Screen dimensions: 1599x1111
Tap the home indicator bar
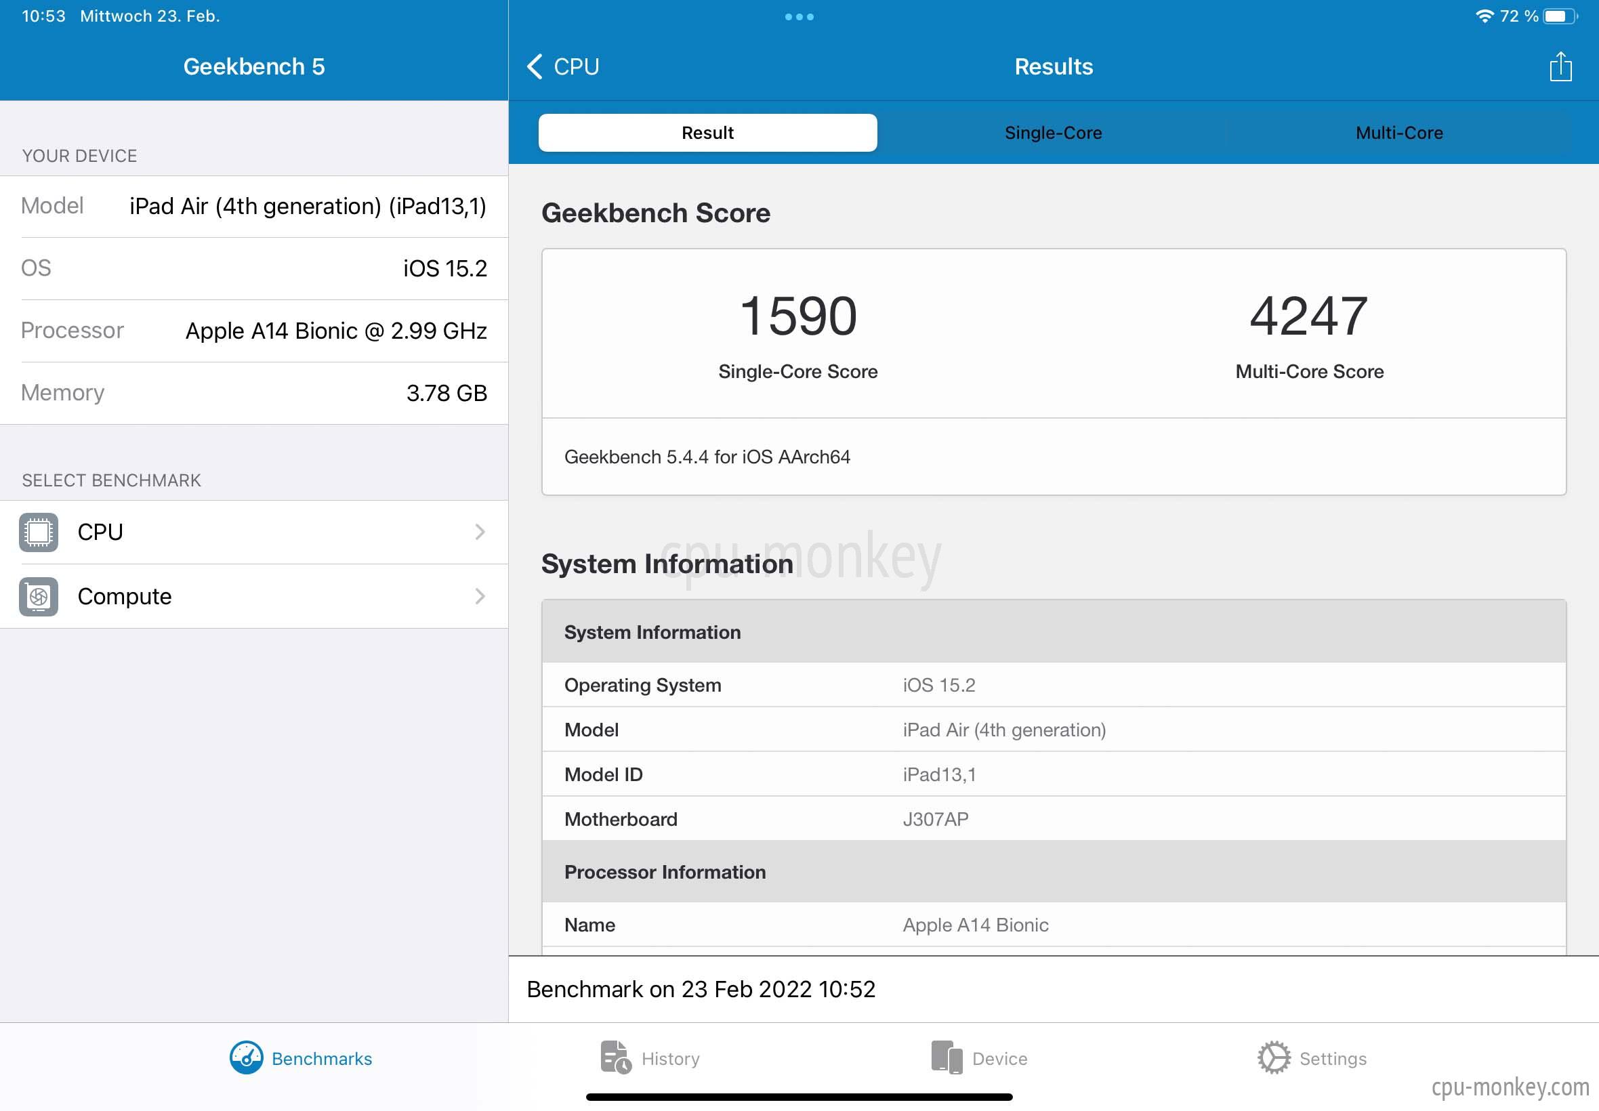(x=799, y=1097)
